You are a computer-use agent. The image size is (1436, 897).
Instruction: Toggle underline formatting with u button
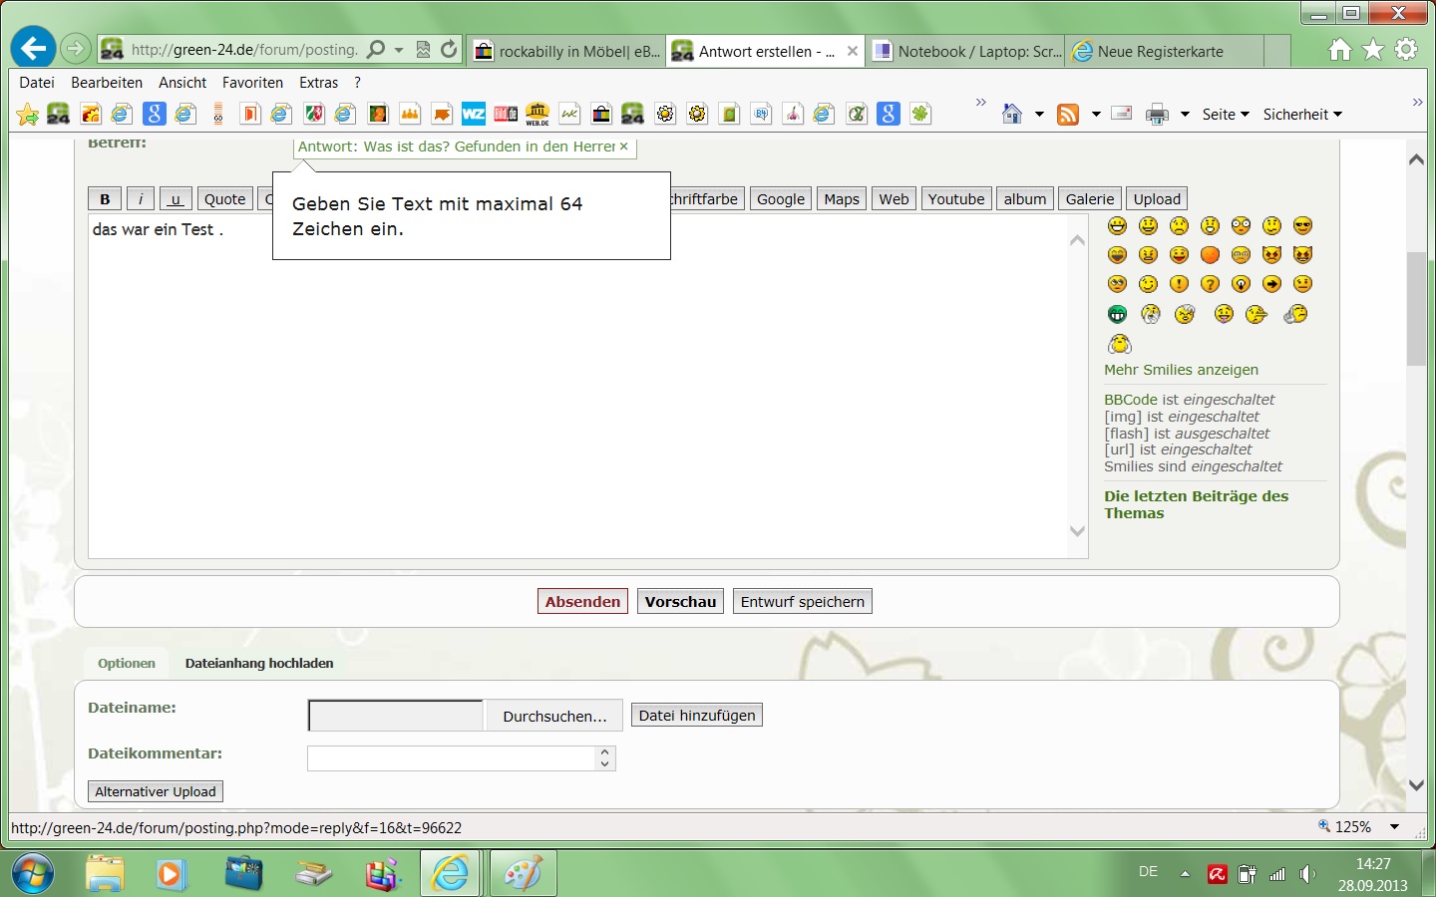point(176,199)
